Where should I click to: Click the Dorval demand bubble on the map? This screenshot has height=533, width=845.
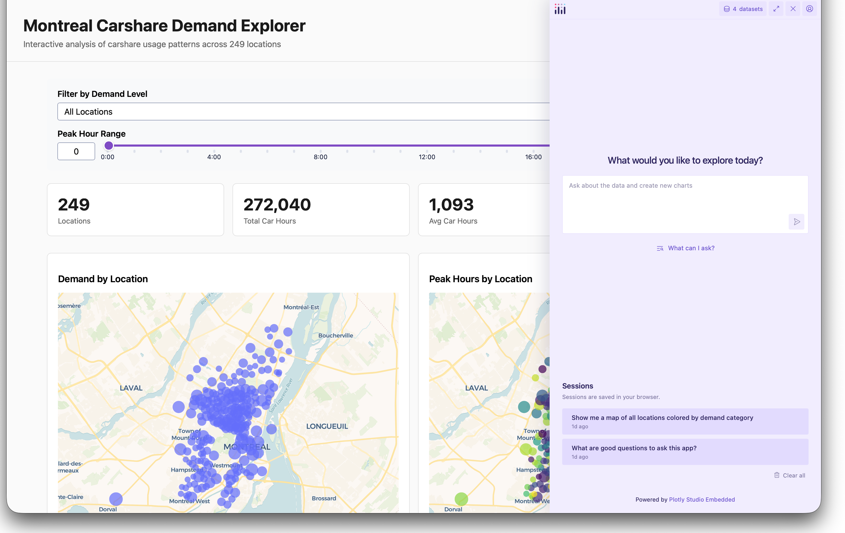point(116,499)
